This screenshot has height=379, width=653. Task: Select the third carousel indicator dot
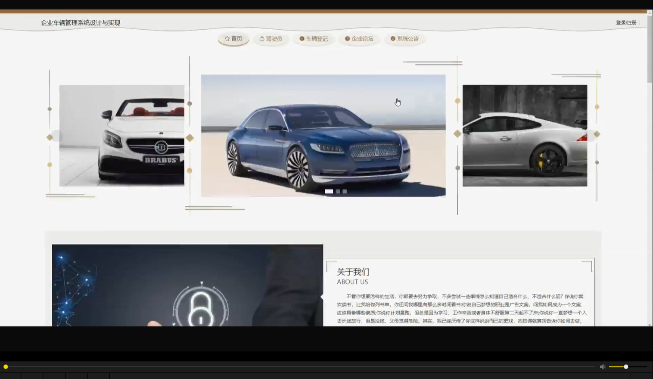(345, 191)
